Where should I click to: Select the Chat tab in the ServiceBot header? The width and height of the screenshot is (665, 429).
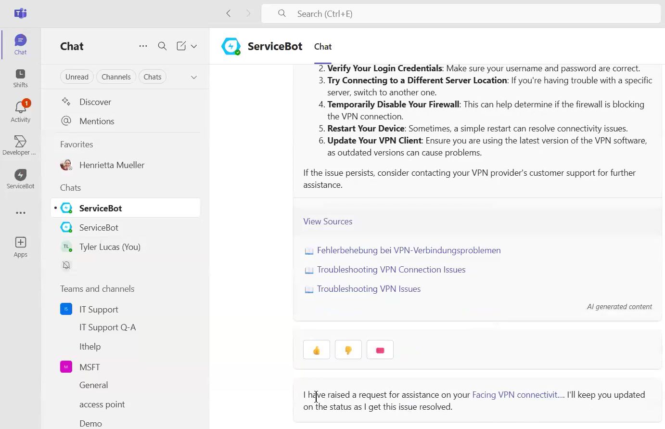(x=323, y=47)
